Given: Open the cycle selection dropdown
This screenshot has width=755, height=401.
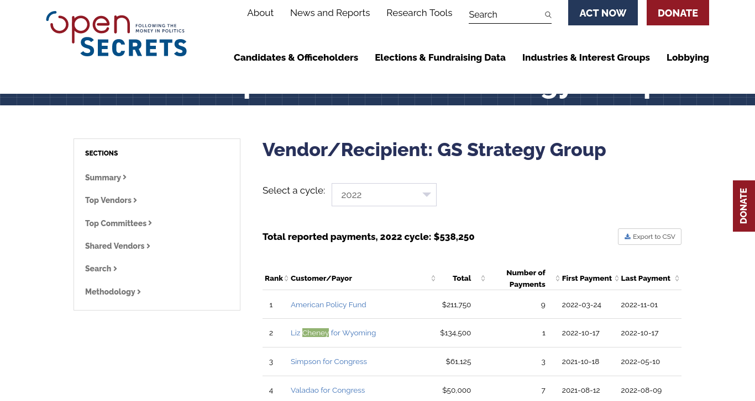Looking at the screenshot, I should (384, 195).
